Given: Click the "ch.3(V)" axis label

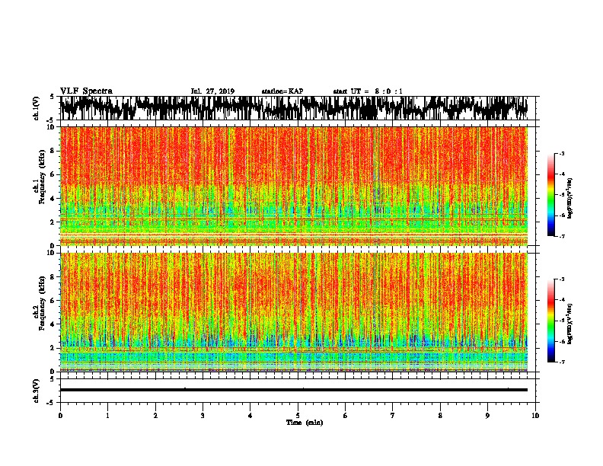Looking at the screenshot, I should (37, 391).
